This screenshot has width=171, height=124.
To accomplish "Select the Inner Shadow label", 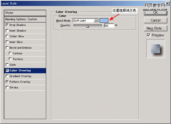I will click(x=18, y=30).
